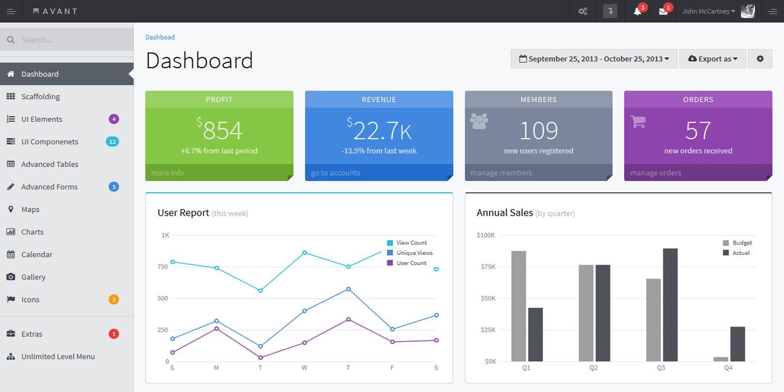Open the notifications bell icon

pos(637,11)
